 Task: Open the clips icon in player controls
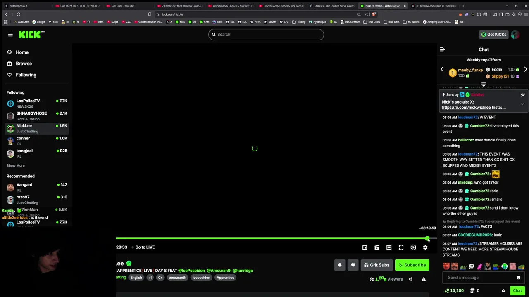[376, 247]
